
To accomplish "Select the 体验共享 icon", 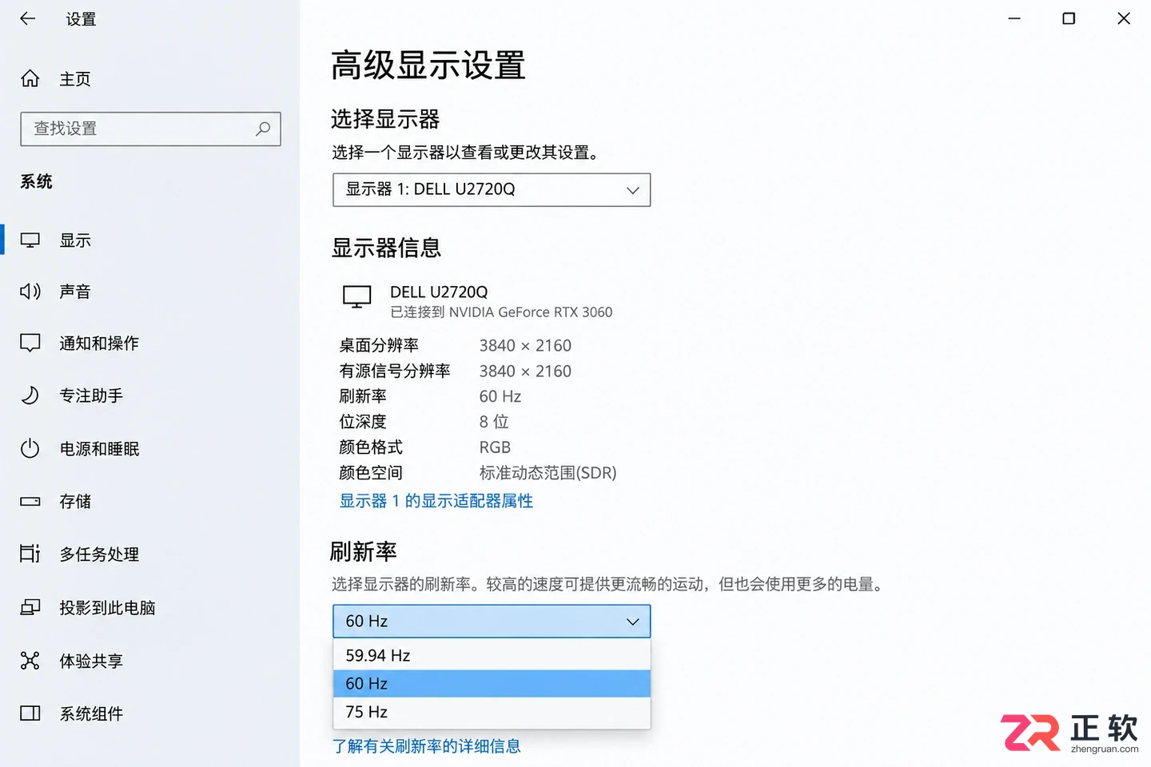I will pos(30,661).
